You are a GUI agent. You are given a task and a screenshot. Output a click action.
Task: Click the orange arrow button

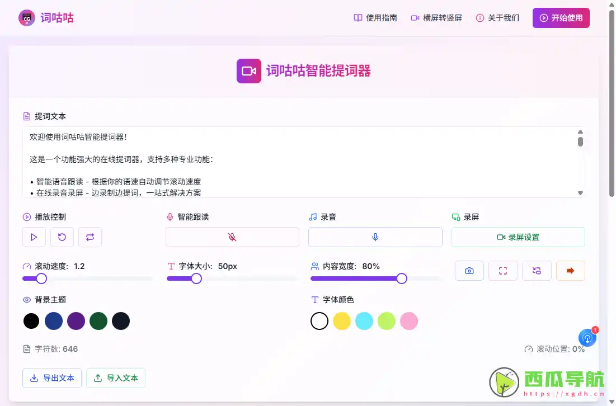click(571, 271)
